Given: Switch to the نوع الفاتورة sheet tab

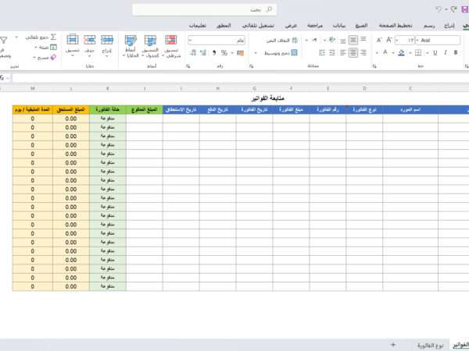Looking at the screenshot, I should click(x=429, y=344).
